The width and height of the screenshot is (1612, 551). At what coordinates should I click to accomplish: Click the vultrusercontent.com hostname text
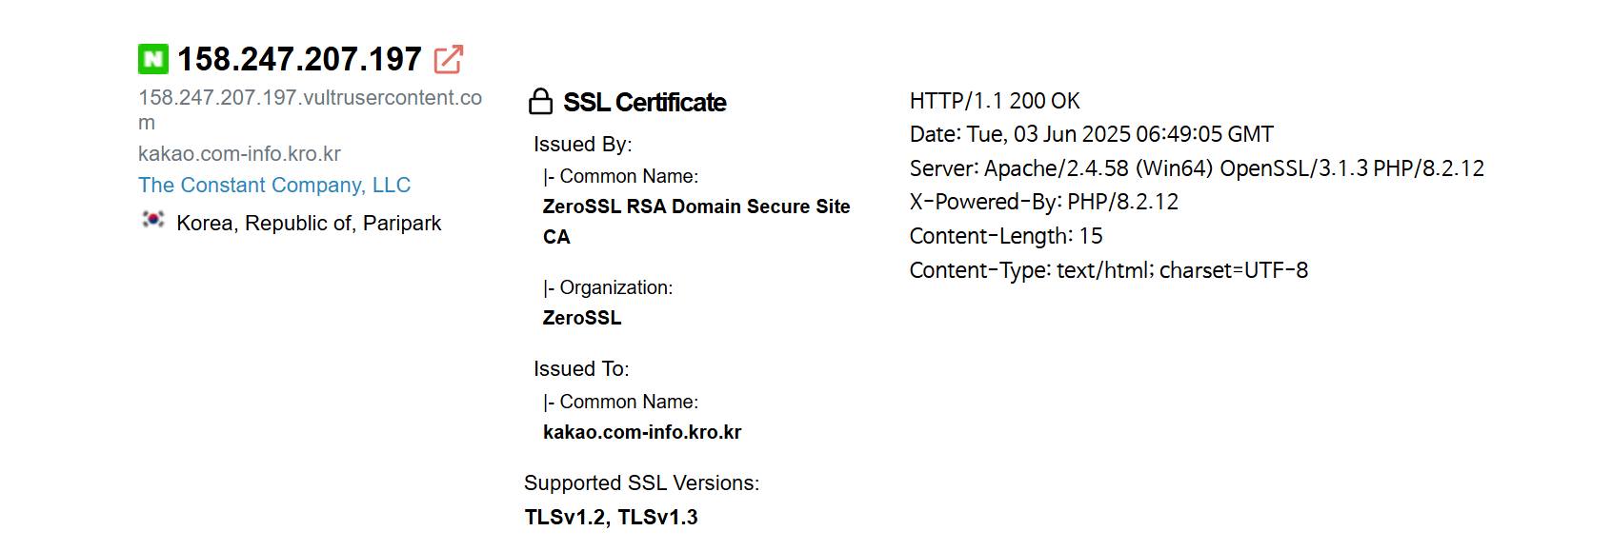310,98
